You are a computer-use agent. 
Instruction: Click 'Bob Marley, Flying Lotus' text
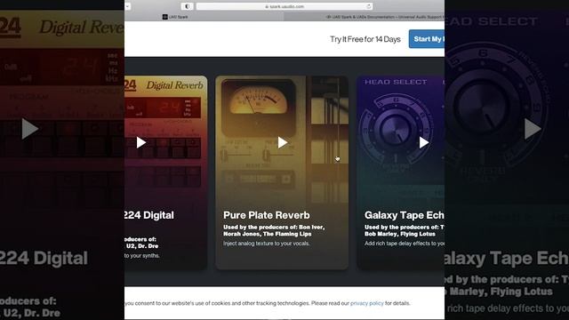point(400,234)
